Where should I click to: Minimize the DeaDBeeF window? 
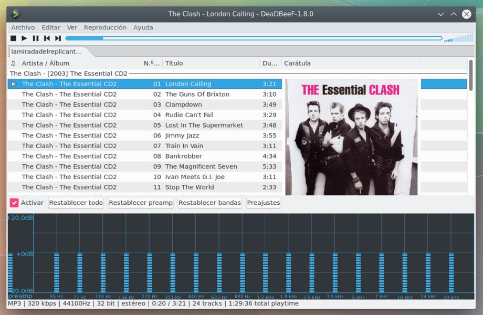(441, 14)
